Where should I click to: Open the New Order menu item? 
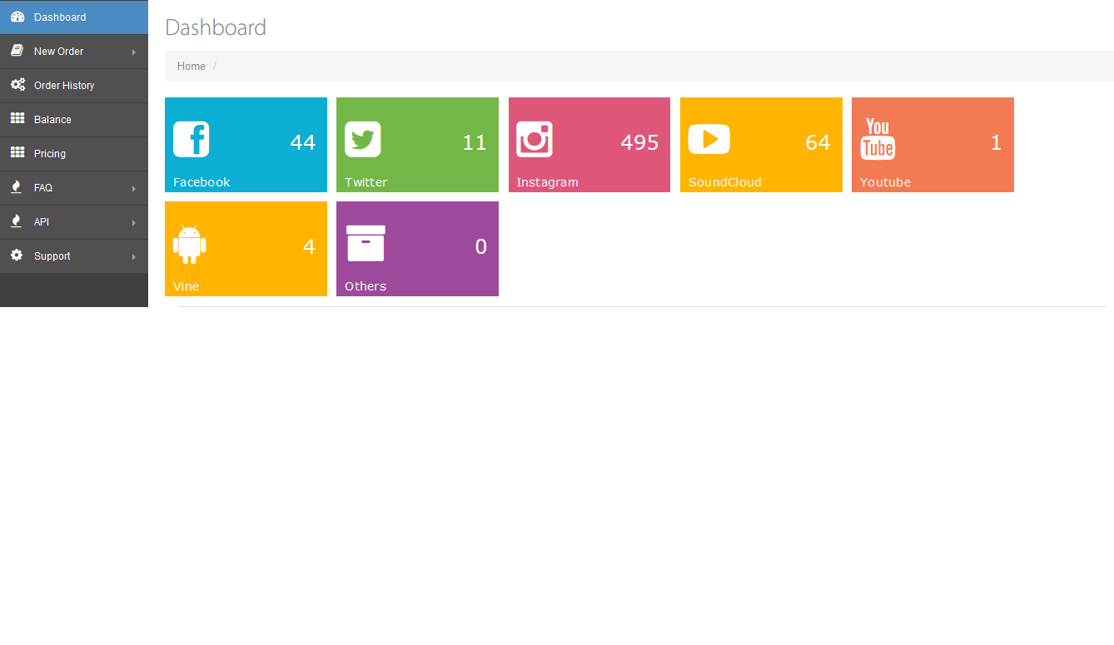click(74, 52)
